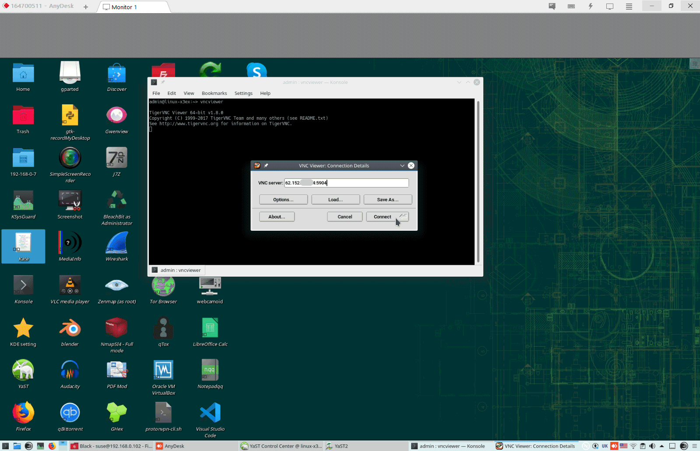Launch Oracle VM VirtualBox desktop icon
Image resolution: width=700 pixels, height=451 pixels.
coord(163,378)
